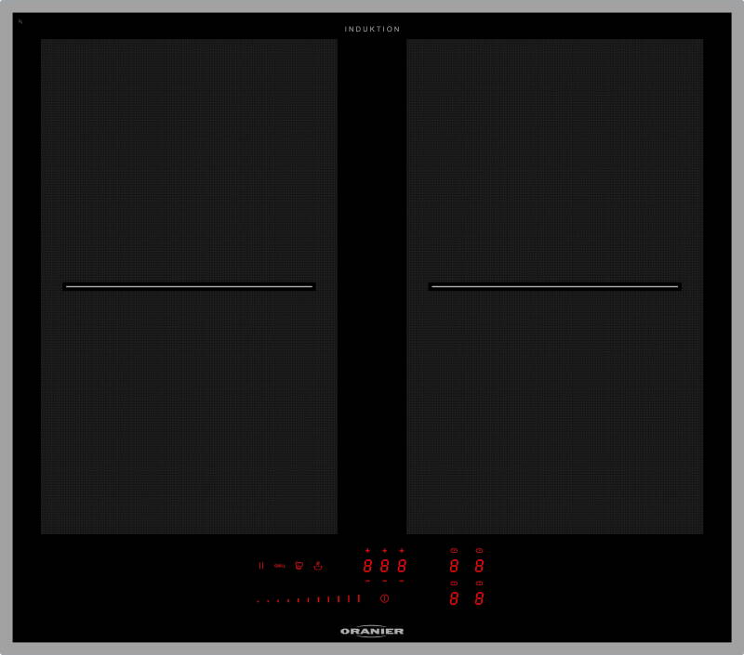This screenshot has width=744, height=655.
Task: Tap the right flex cooking zone
Action: 554,286
